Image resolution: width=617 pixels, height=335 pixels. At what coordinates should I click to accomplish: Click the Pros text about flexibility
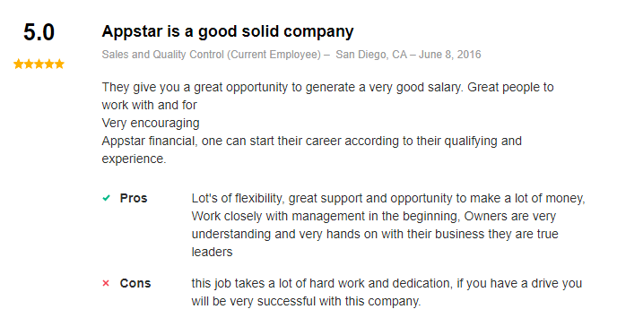[388, 225]
